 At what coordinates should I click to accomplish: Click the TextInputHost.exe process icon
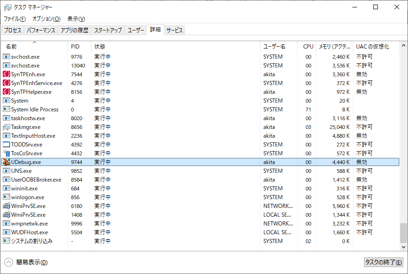tap(6, 135)
